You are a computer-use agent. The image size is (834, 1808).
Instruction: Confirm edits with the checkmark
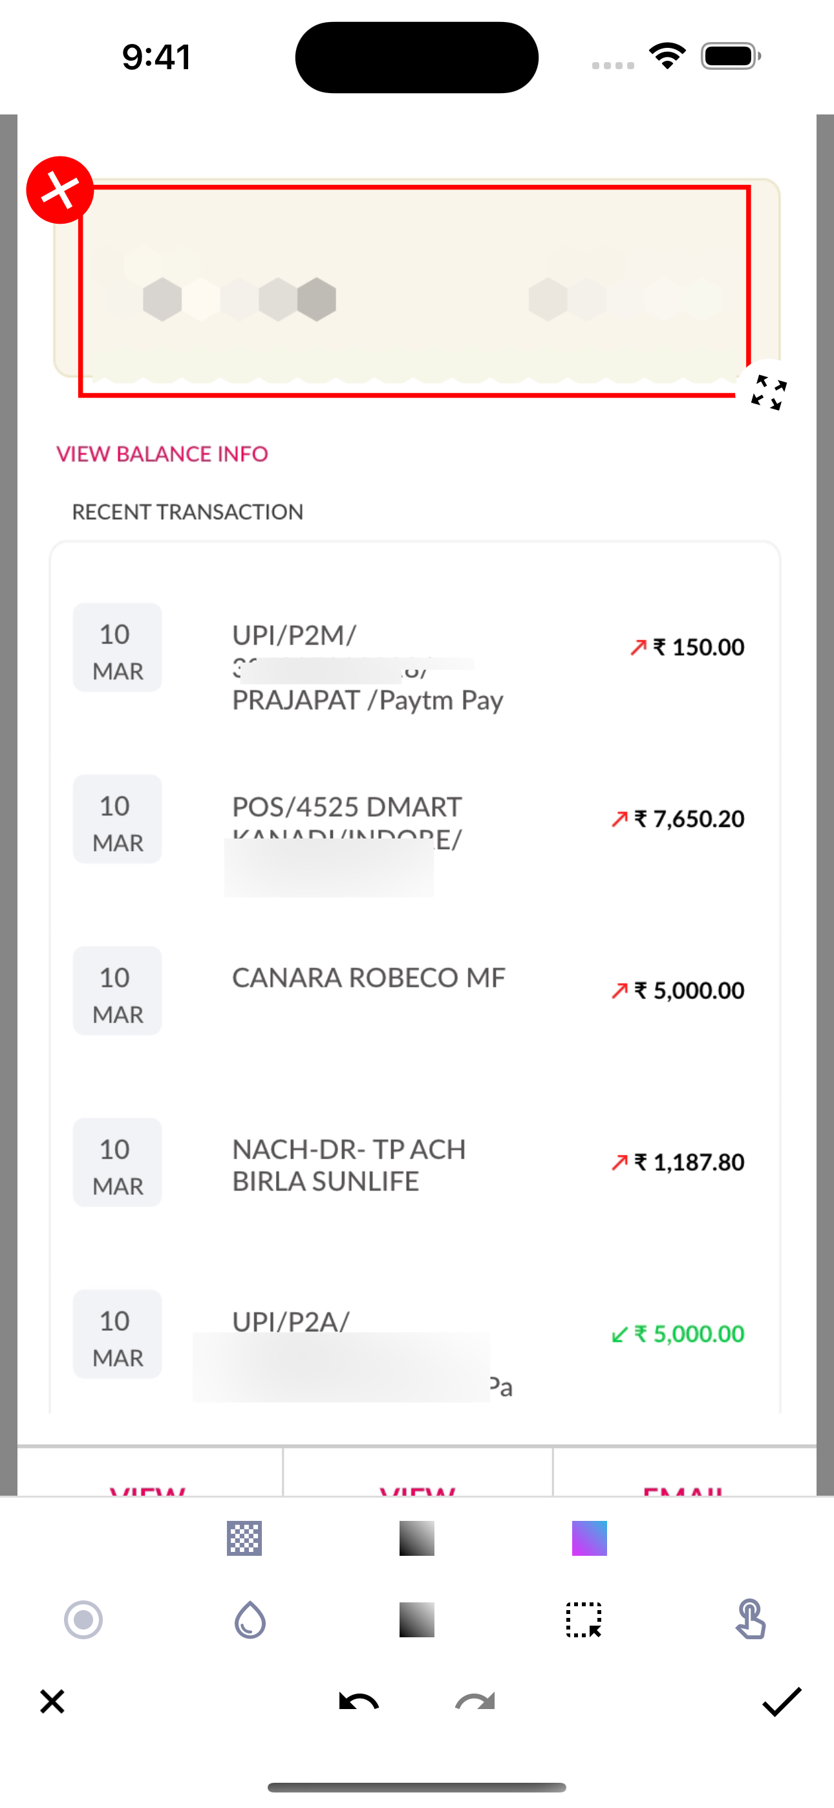click(782, 1702)
